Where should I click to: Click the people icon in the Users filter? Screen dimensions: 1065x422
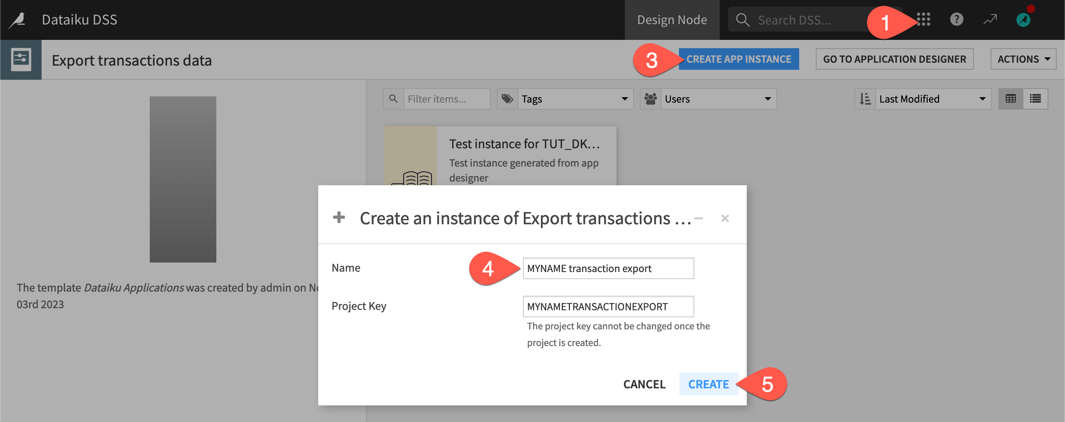point(651,98)
